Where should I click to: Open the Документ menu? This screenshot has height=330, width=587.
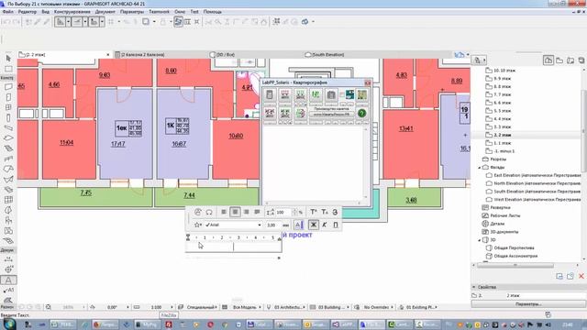(x=105, y=12)
